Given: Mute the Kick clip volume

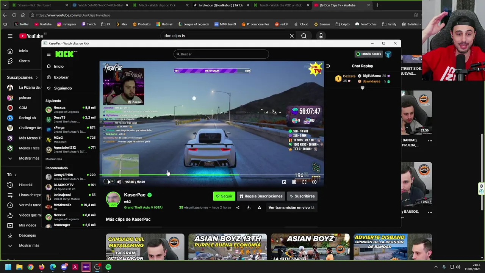Looking at the screenshot, I should [x=119, y=182].
